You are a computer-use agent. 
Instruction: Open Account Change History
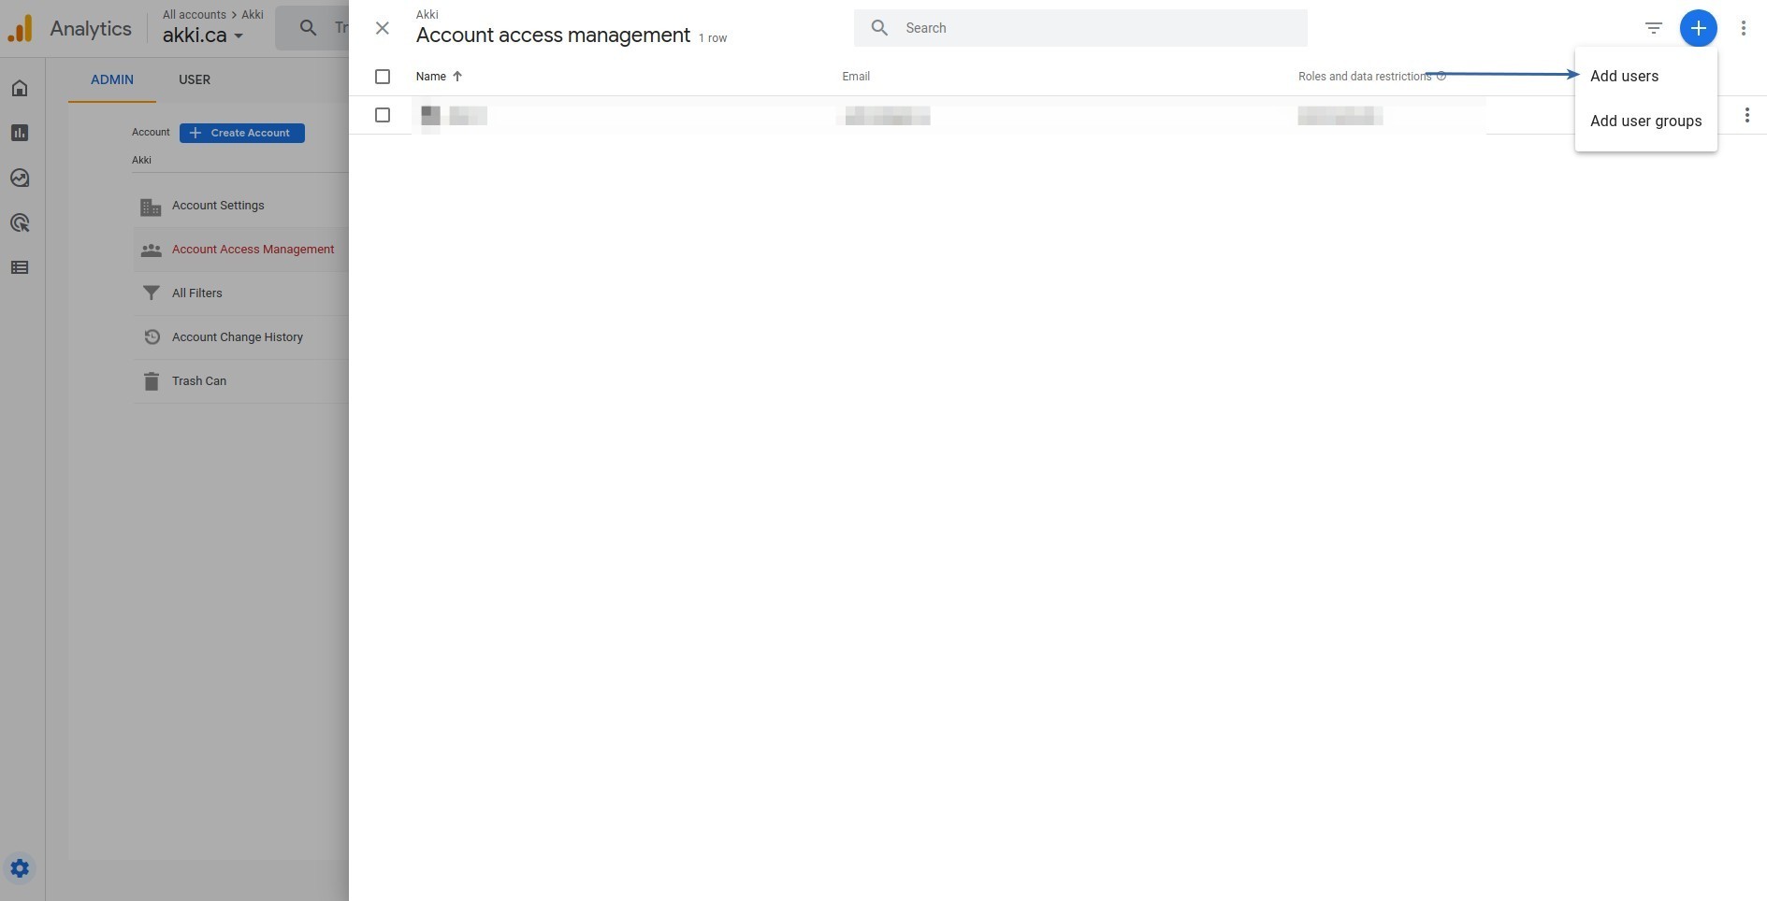pyautogui.click(x=237, y=337)
